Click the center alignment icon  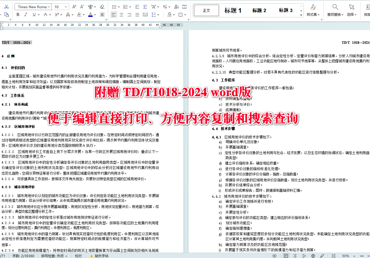coord(122,15)
